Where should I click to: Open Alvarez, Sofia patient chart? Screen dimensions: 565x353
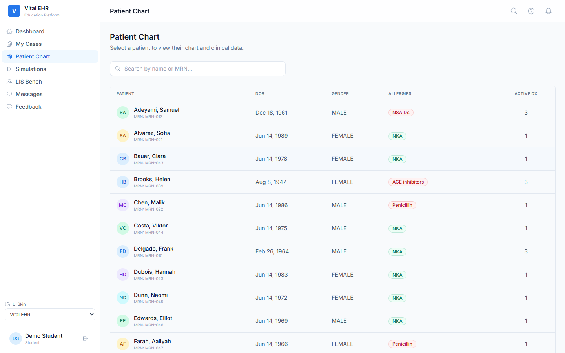pyautogui.click(x=333, y=136)
